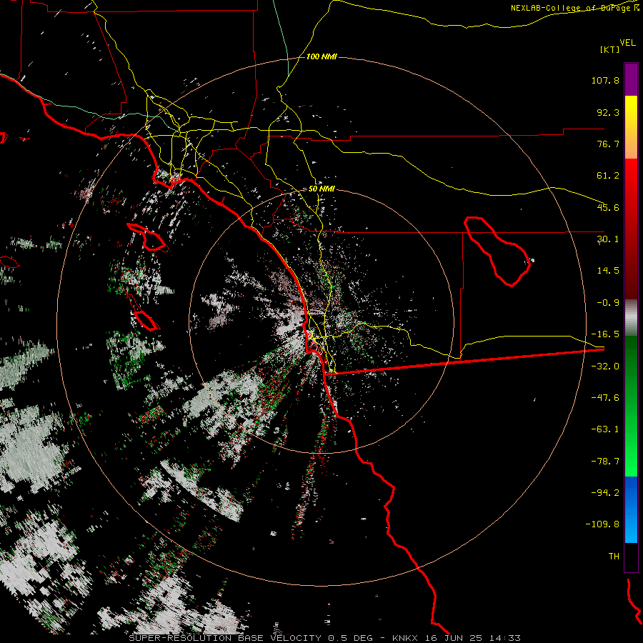643x643 pixels.
Task: Click the Santa Catalina Island outline
Action: coord(146,237)
